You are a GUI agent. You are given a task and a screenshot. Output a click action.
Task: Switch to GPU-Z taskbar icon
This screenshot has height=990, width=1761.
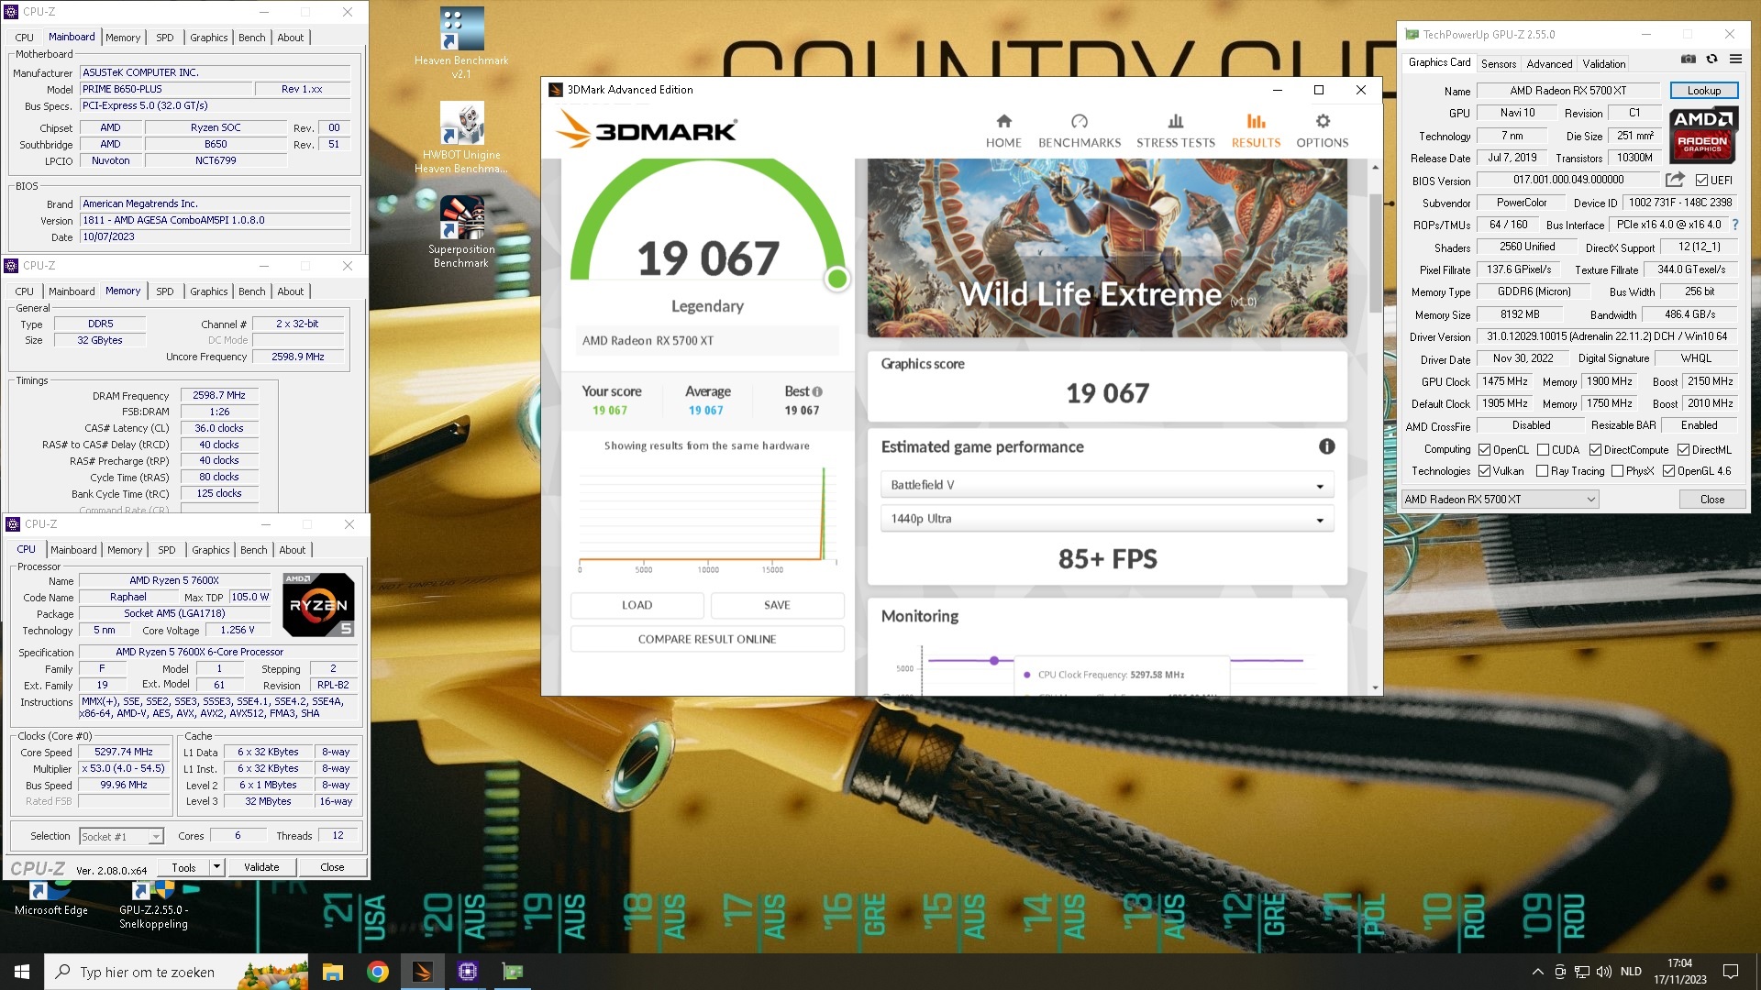pos(512,972)
